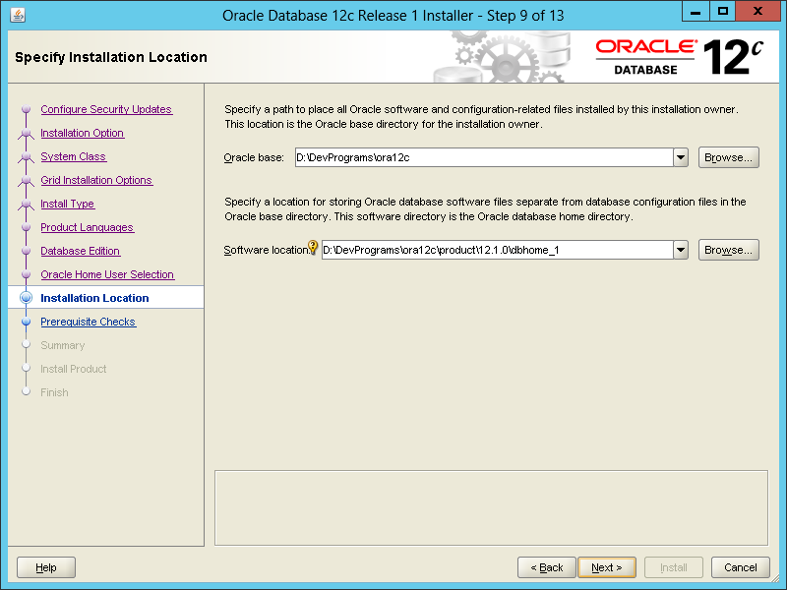Click the Oracle base label

(254, 157)
